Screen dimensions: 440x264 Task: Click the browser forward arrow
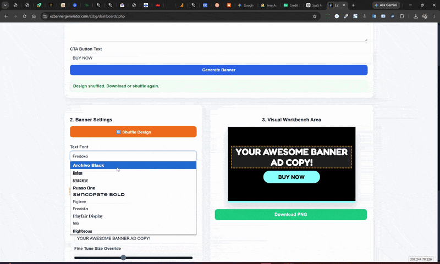15,16
